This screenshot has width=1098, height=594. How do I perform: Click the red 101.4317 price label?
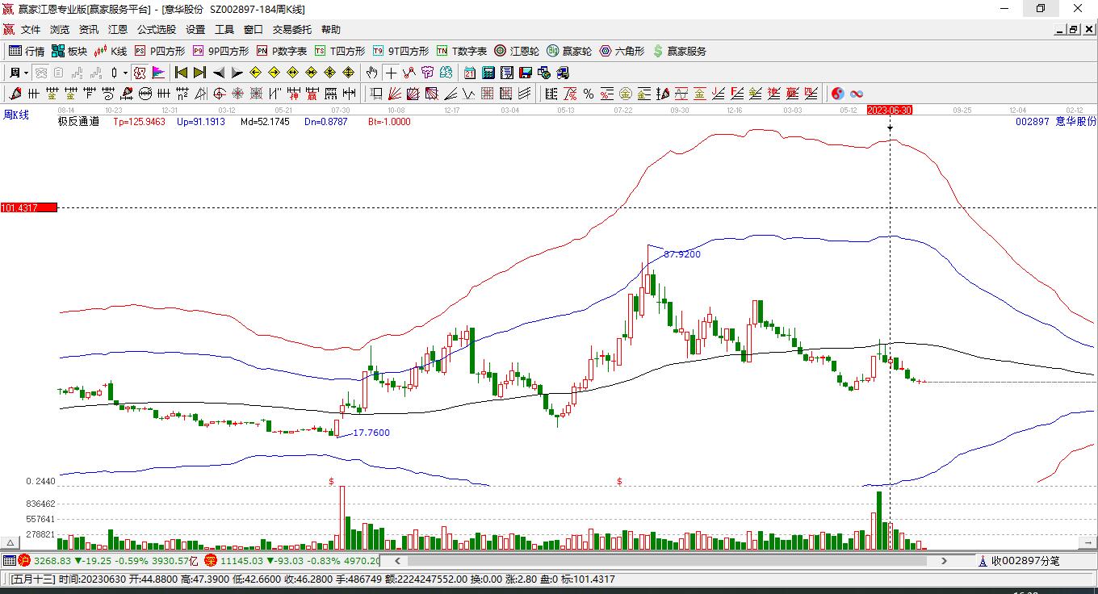[x=29, y=207]
